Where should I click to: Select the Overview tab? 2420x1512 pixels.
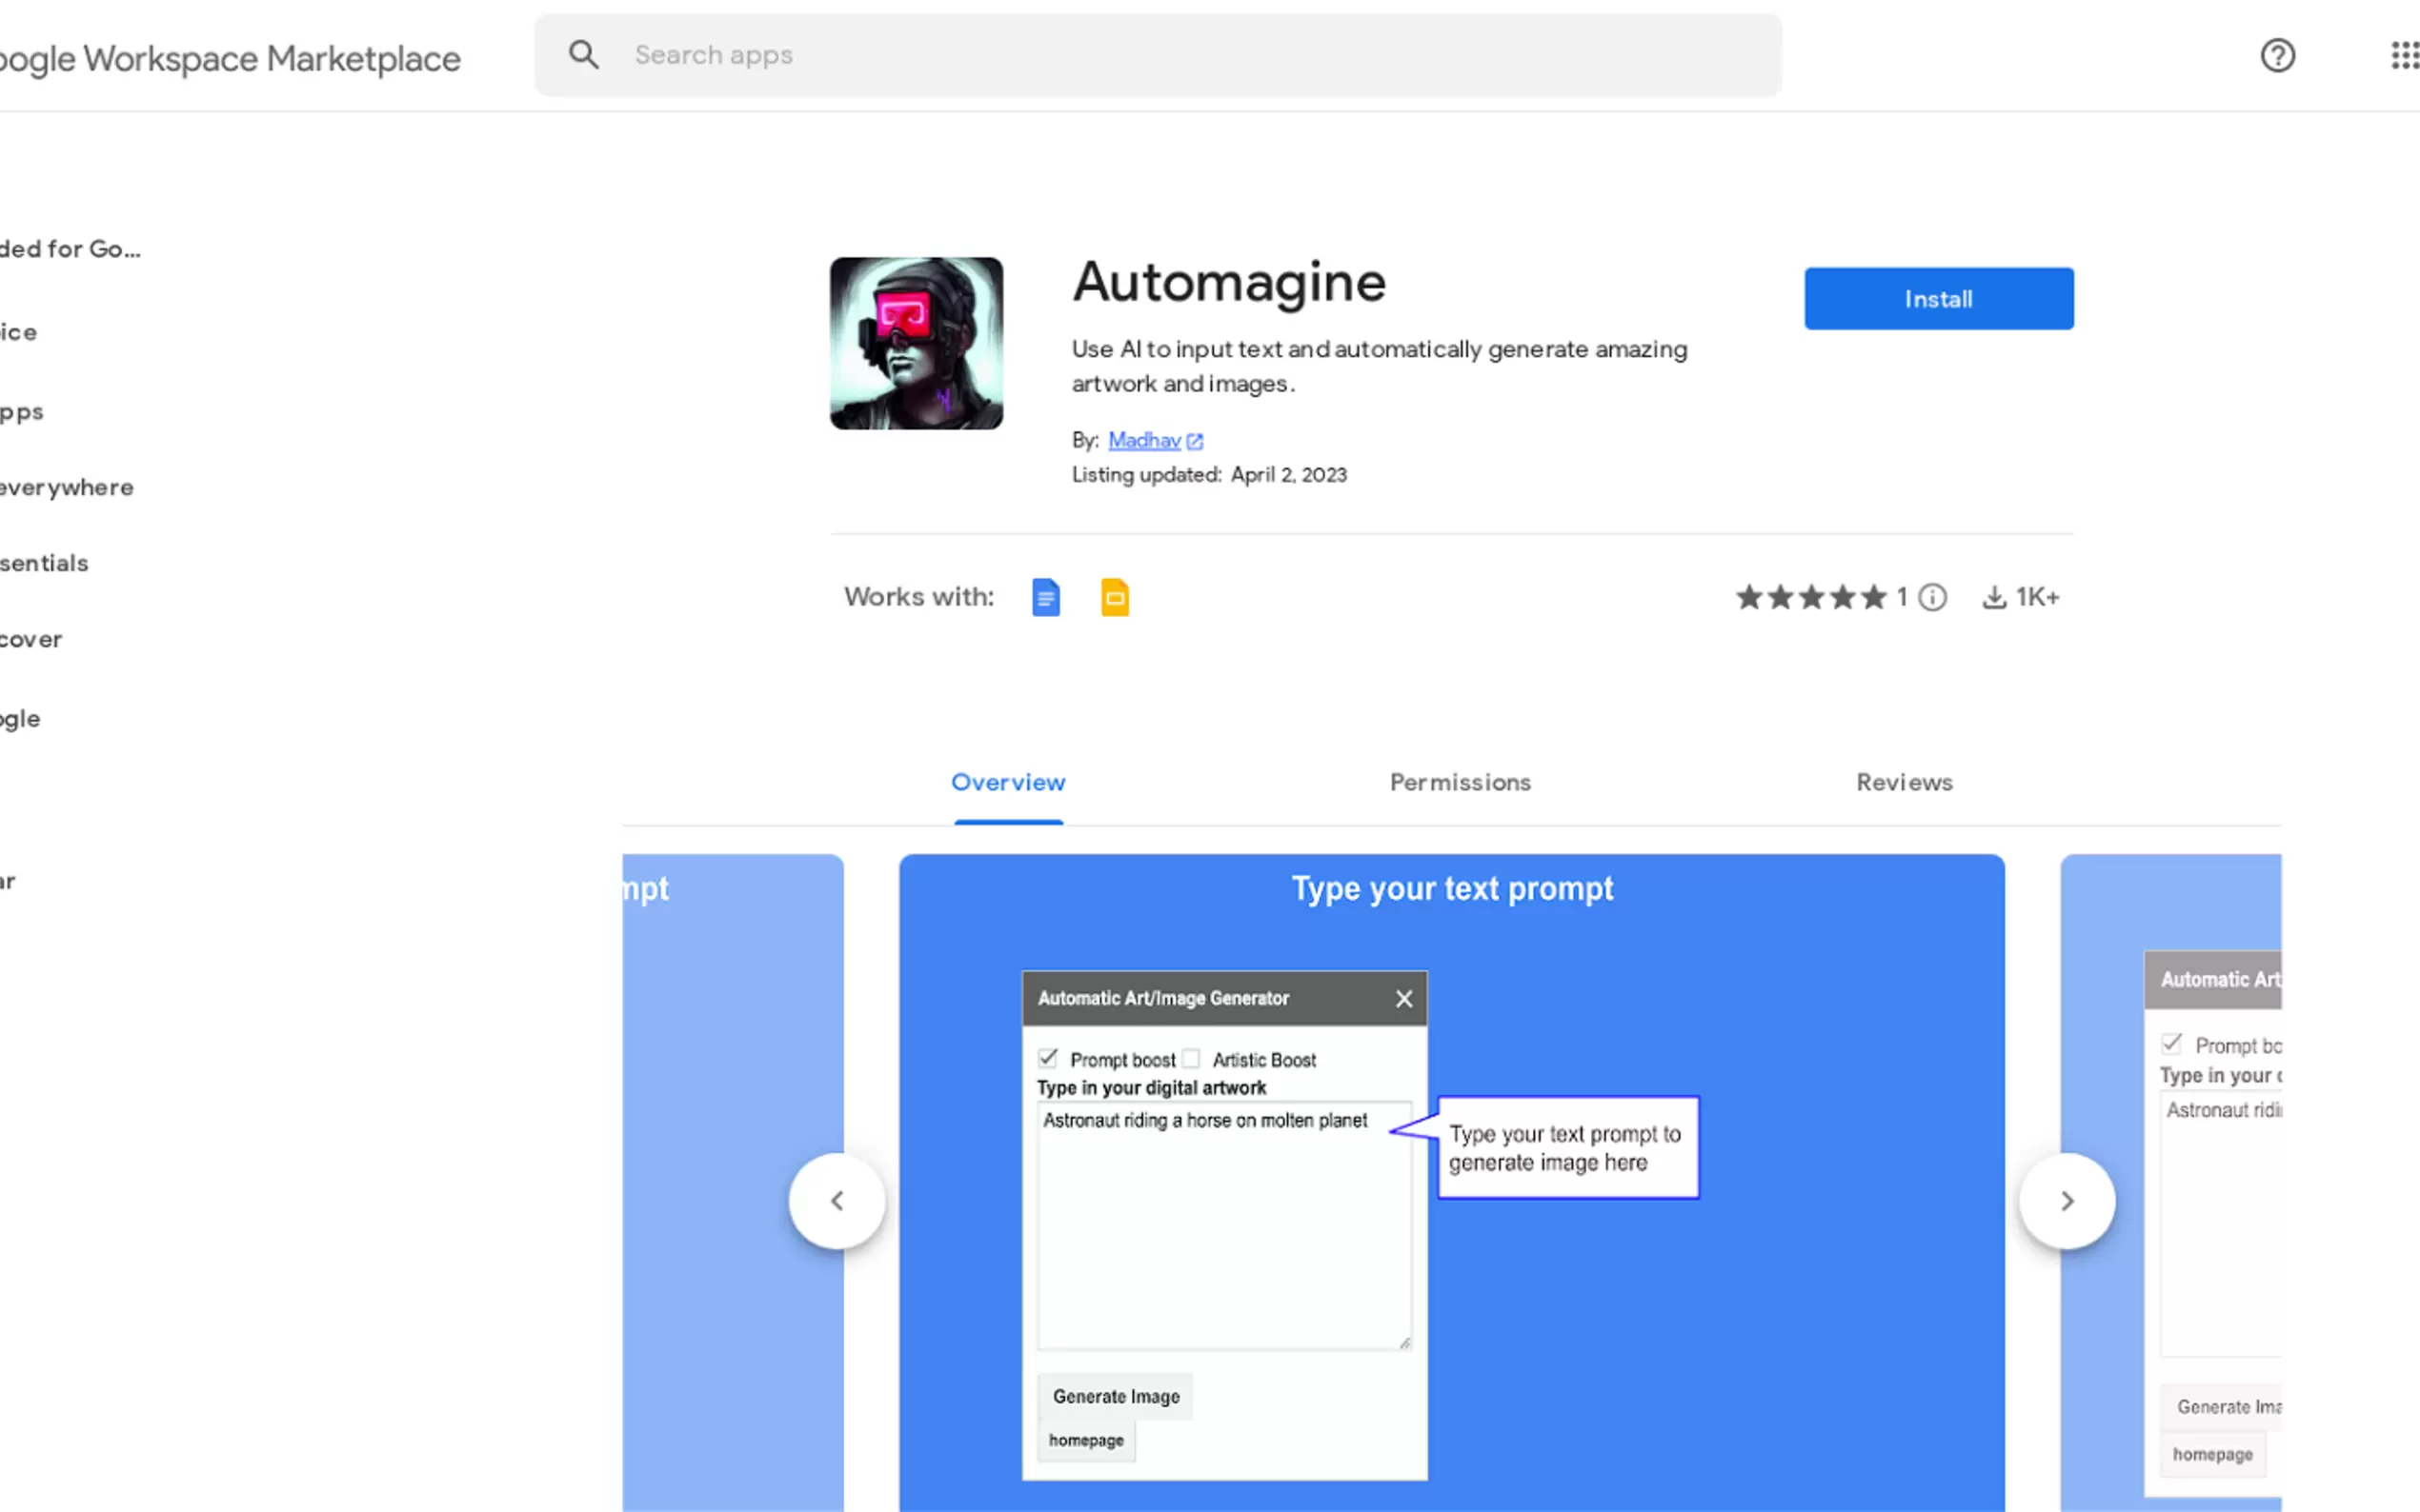tap(1007, 782)
